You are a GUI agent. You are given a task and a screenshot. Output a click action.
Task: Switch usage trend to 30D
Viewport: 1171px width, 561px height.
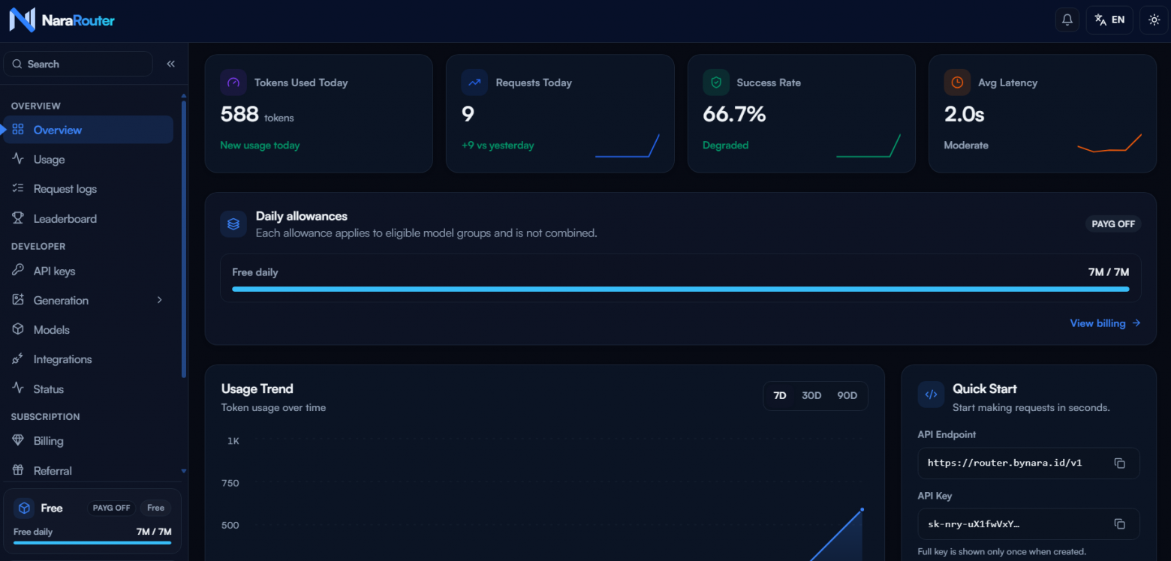(x=811, y=395)
